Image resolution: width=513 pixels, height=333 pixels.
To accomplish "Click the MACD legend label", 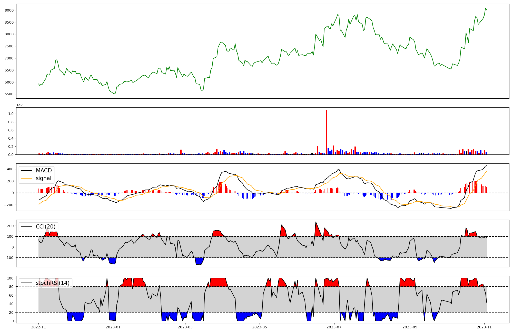I will pos(44,171).
